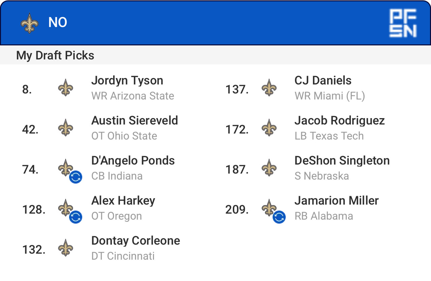The height and width of the screenshot is (281, 431).
Task: Click the trade swap icon on pick 209
Action: [x=279, y=217]
